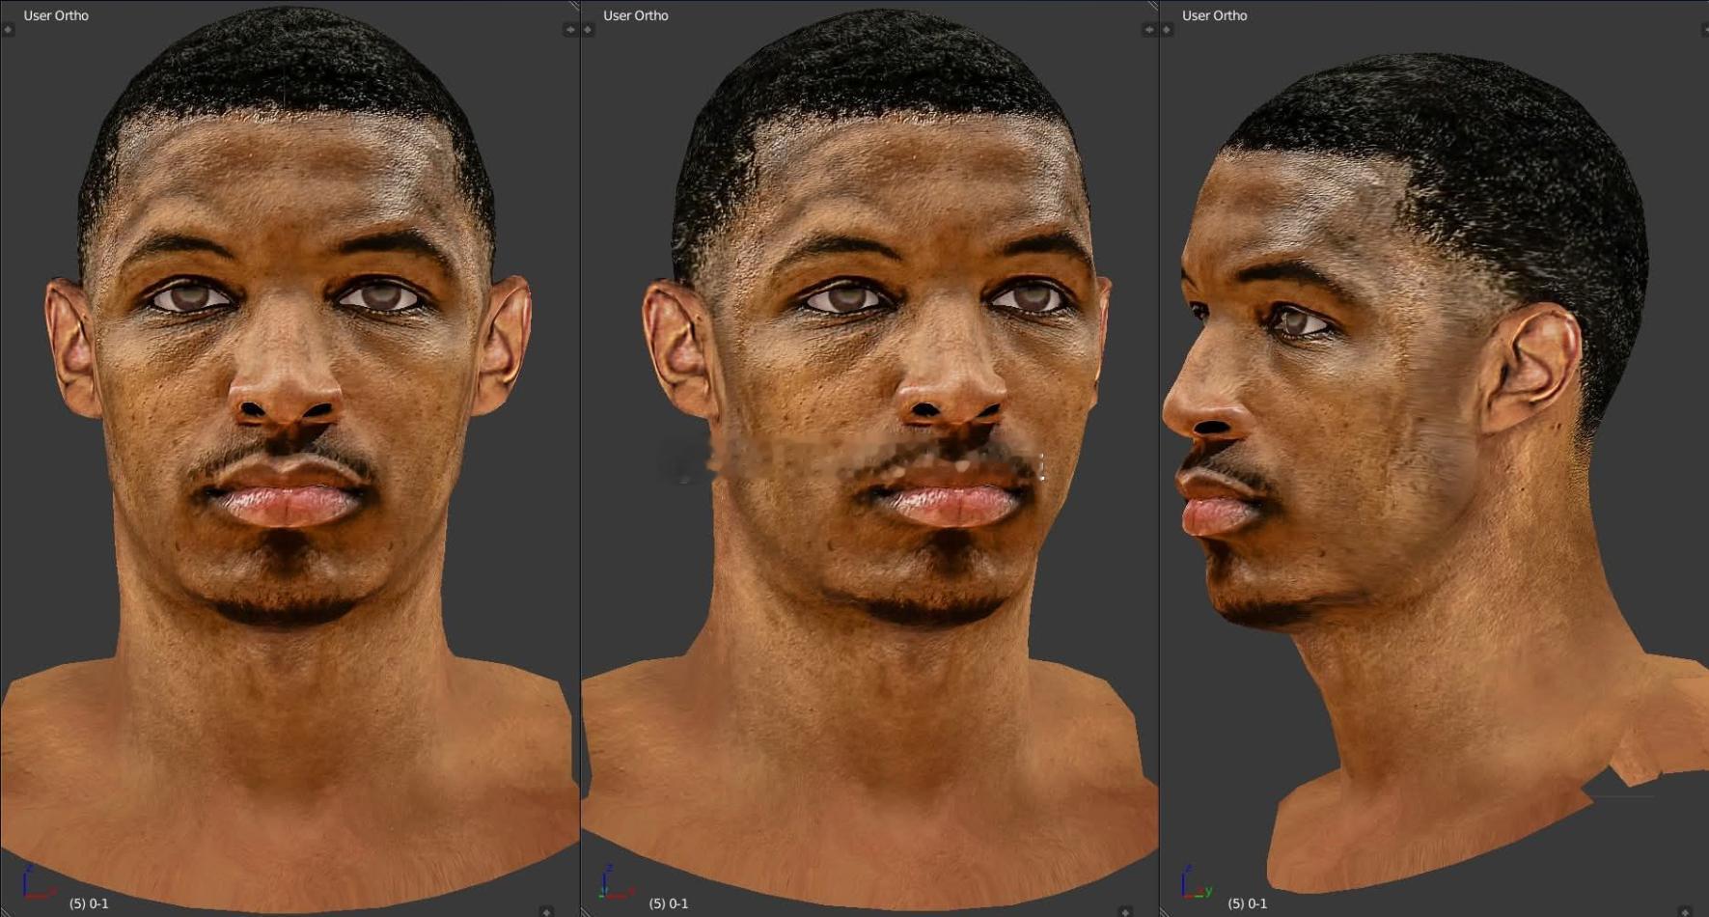Viewport: 1709px width, 917px height.
Task: Click split-area corner widget of left viewport
Action: (x=574, y=6)
